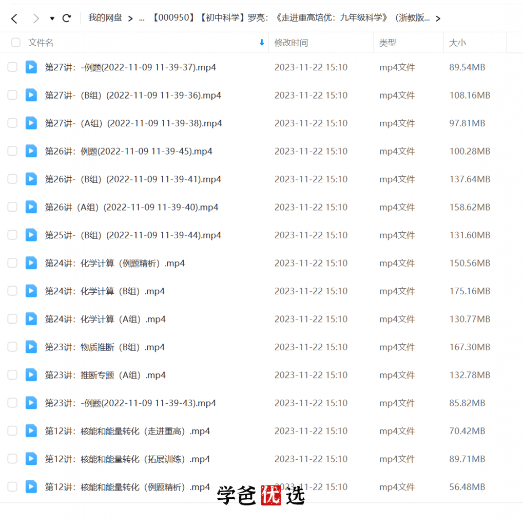Check the box for 核能和能量转化（拓展训练）

pos(12,459)
